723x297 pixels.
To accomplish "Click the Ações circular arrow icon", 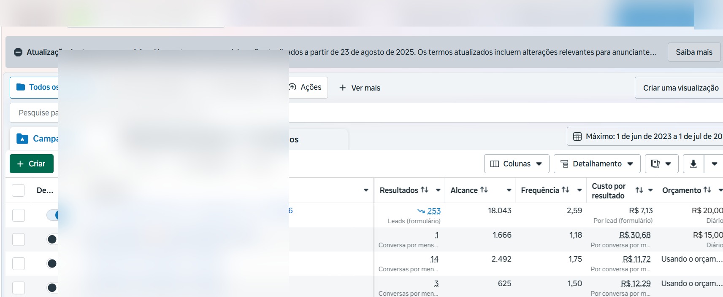I will click(x=292, y=87).
